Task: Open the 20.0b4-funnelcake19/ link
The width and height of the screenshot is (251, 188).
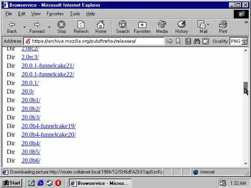Action: pos(49,126)
